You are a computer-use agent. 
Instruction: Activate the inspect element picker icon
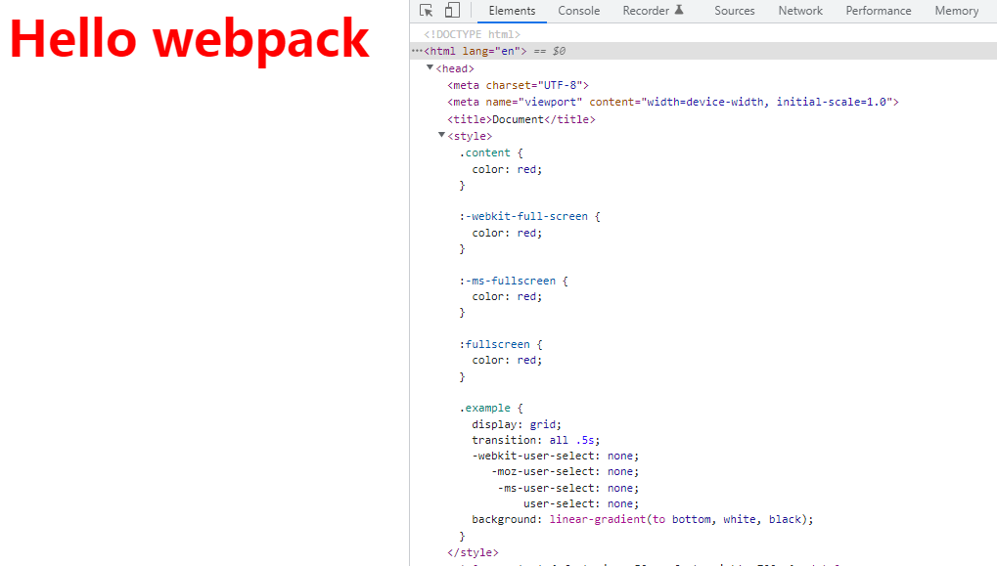[426, 10]
